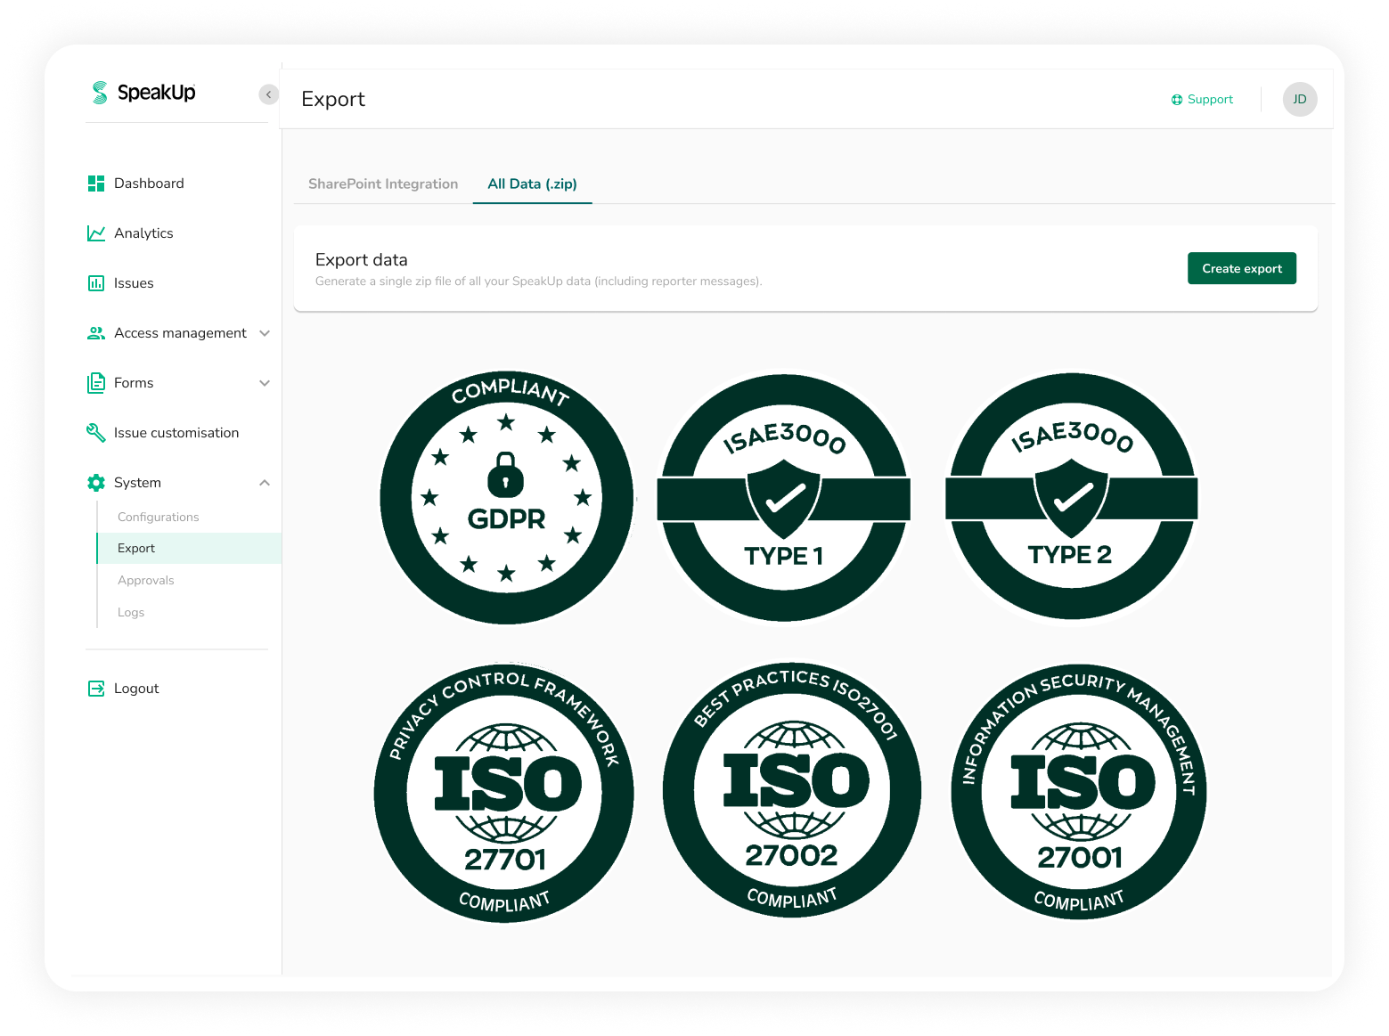The width and height of the screenshot is (1389, 1036).
Task: Collapse the sidebar with the chevron button
Action: [x=268, y=94]
